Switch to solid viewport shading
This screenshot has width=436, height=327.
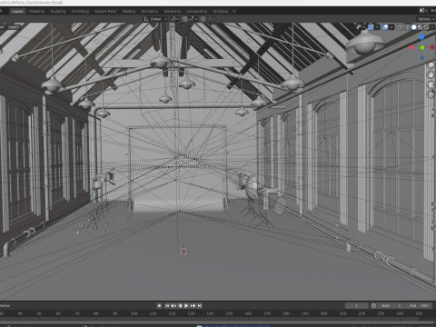point(414,27)
